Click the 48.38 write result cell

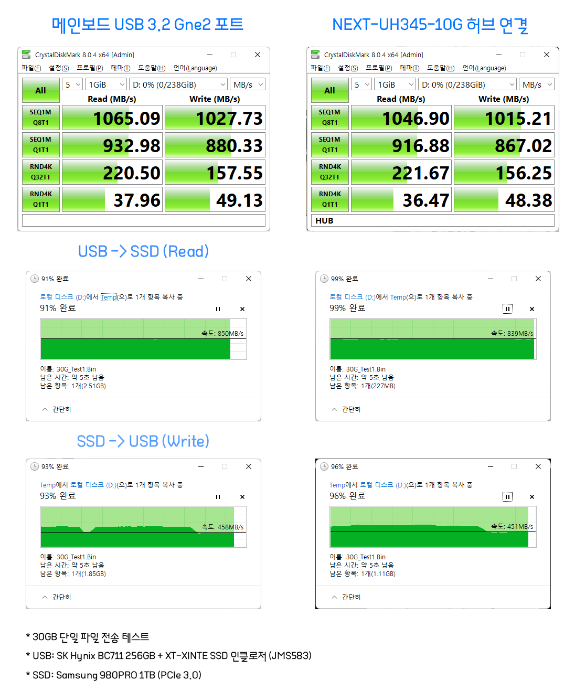pos(504,199)
